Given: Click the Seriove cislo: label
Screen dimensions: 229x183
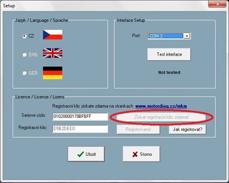Looking at the screenshot, I should 33,115.
